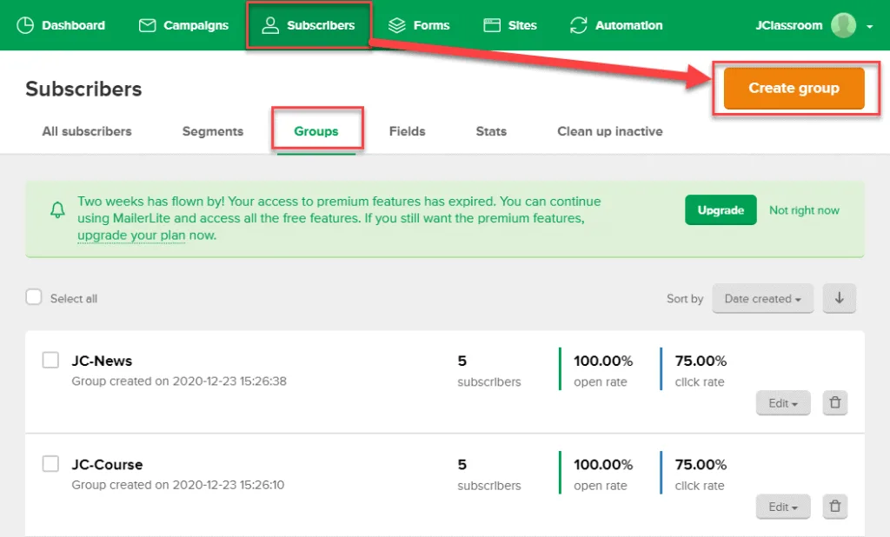The height and width of the screenshot is (537, 890).
Task: Delete the JC-News group via trash icon
Action: 834,403
